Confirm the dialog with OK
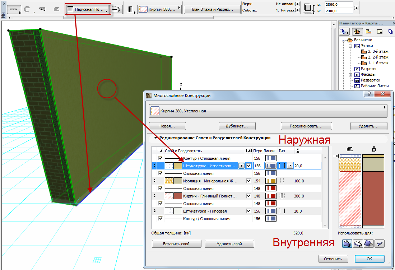Viewport: 395px width, 270px height. (x=369, y=259)
